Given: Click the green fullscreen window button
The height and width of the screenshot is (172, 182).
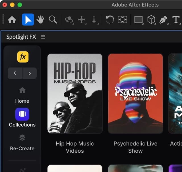Looking at the screenshot, I should click(x=20, y=5).
